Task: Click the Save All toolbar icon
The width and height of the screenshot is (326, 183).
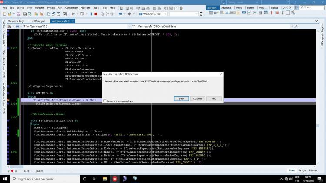Action: click(25, 14)
